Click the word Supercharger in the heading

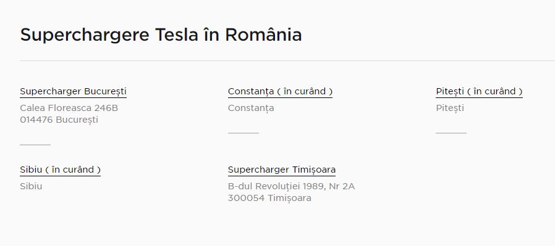point(85,35)
